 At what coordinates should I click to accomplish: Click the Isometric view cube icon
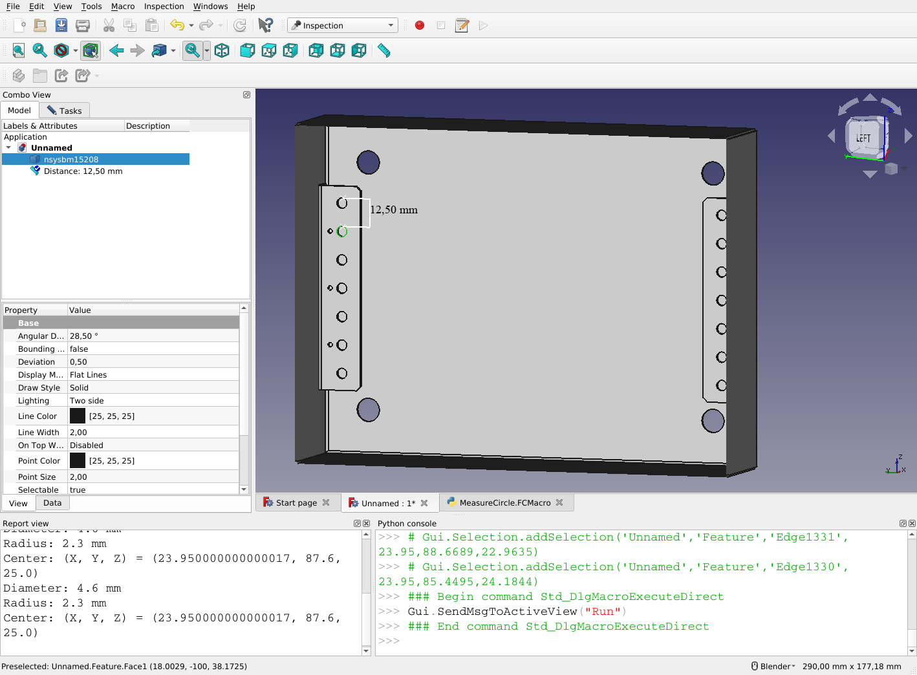[x=222, y=50]
